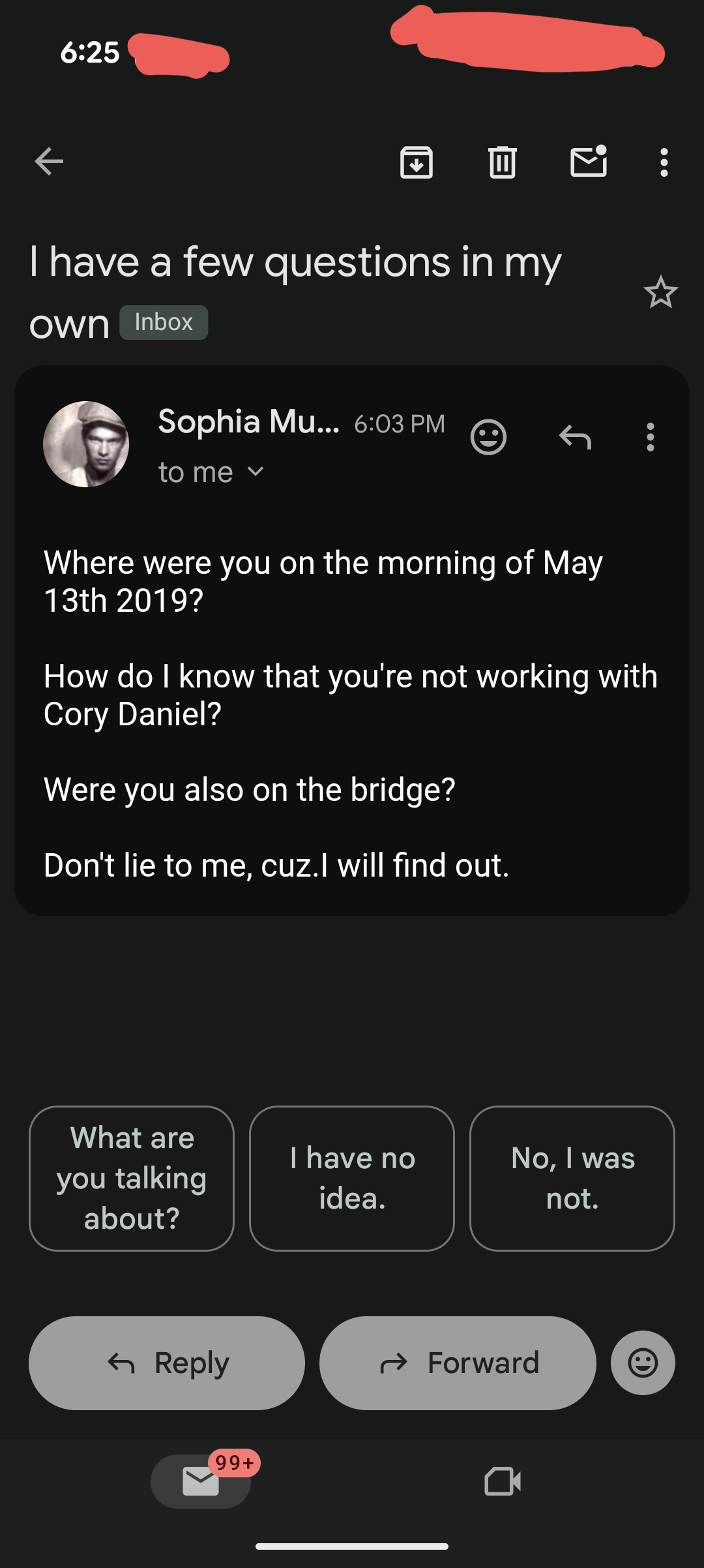Archive this email with the archive icon
Screen dimensions: 704x1568
[x=417, y=162]
